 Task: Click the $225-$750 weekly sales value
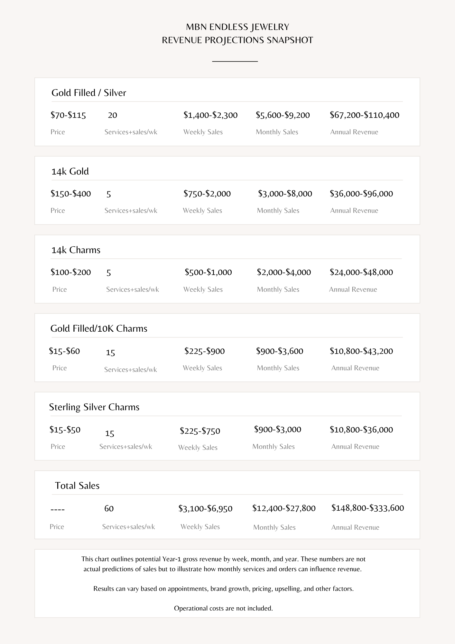point(200,431)
